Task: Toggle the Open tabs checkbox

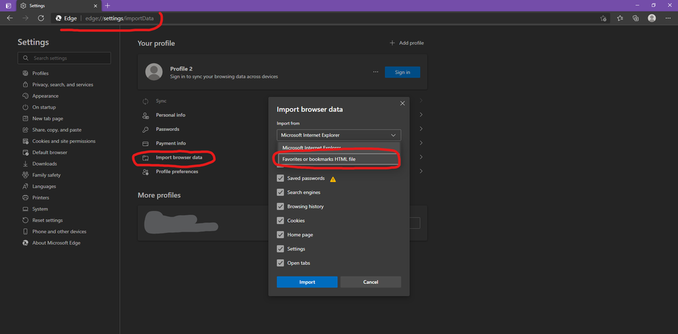Action: 280,263
